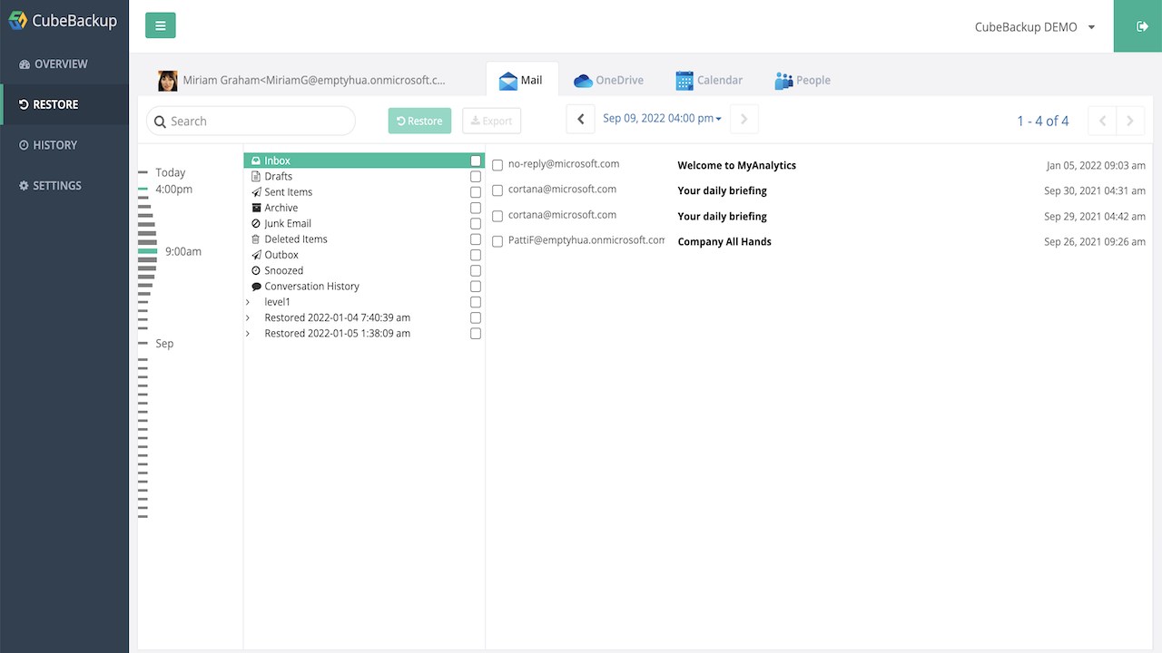This screenshot has width=1162, height=653.
Task: Go to the previous backup snapshot
Action: click(581, 120)
